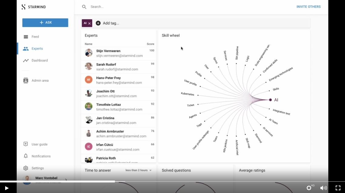Viewport: 345px width, 193px height.
Task: Expand the 'less than 2 hours' dropdown
Action: point(139,170)
